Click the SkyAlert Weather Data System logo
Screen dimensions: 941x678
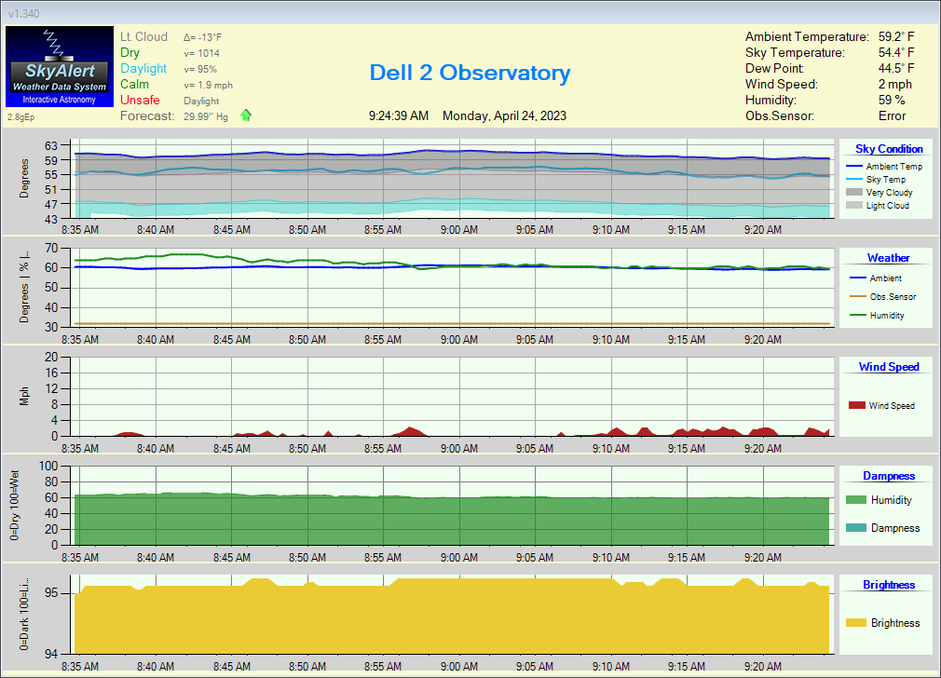pyautogui.click(x=59, y=66)
